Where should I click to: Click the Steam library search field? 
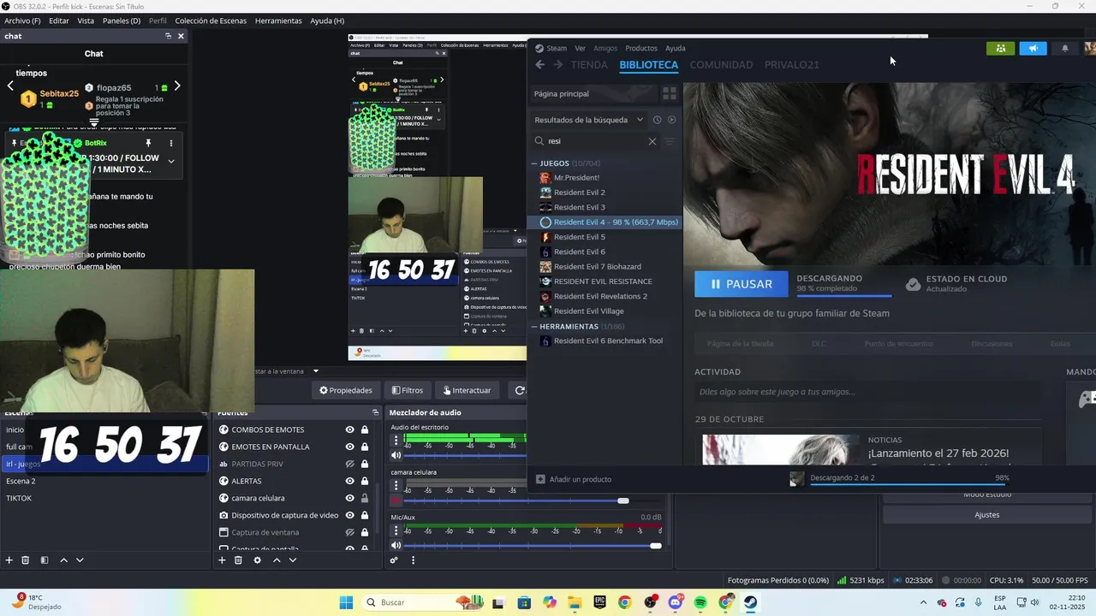[x=597, y=141]
